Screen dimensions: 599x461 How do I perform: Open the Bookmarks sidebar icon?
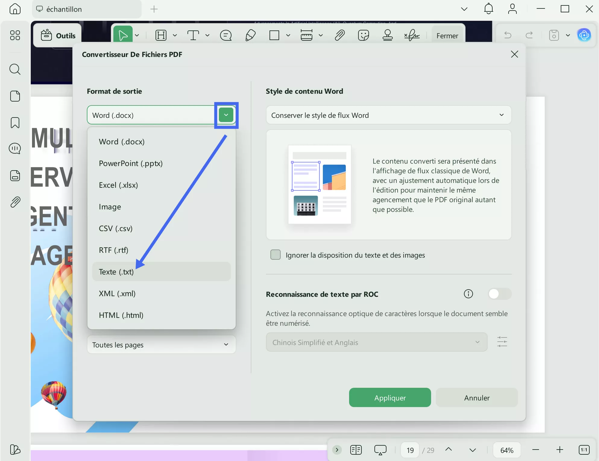pyautogui.click(x=15, y=123)
